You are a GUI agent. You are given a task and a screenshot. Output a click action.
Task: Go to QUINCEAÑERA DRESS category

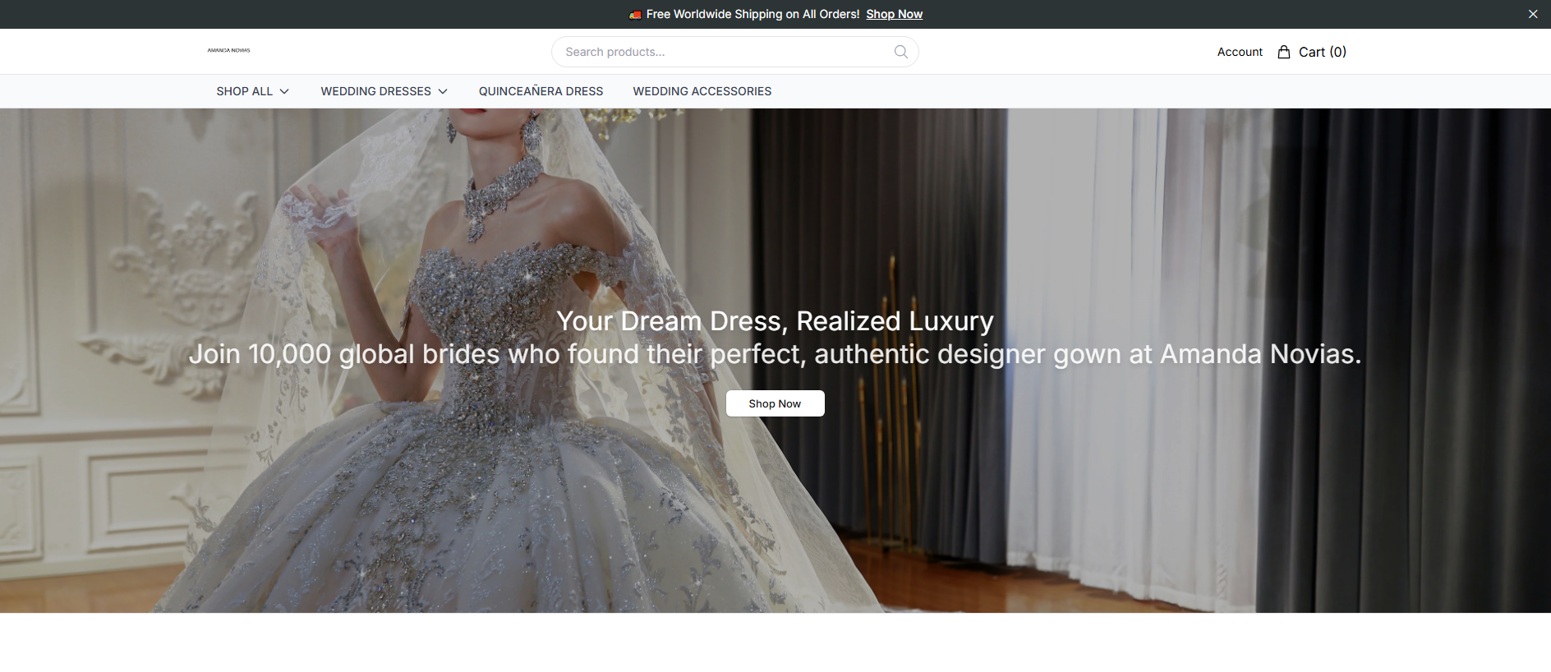541,91
